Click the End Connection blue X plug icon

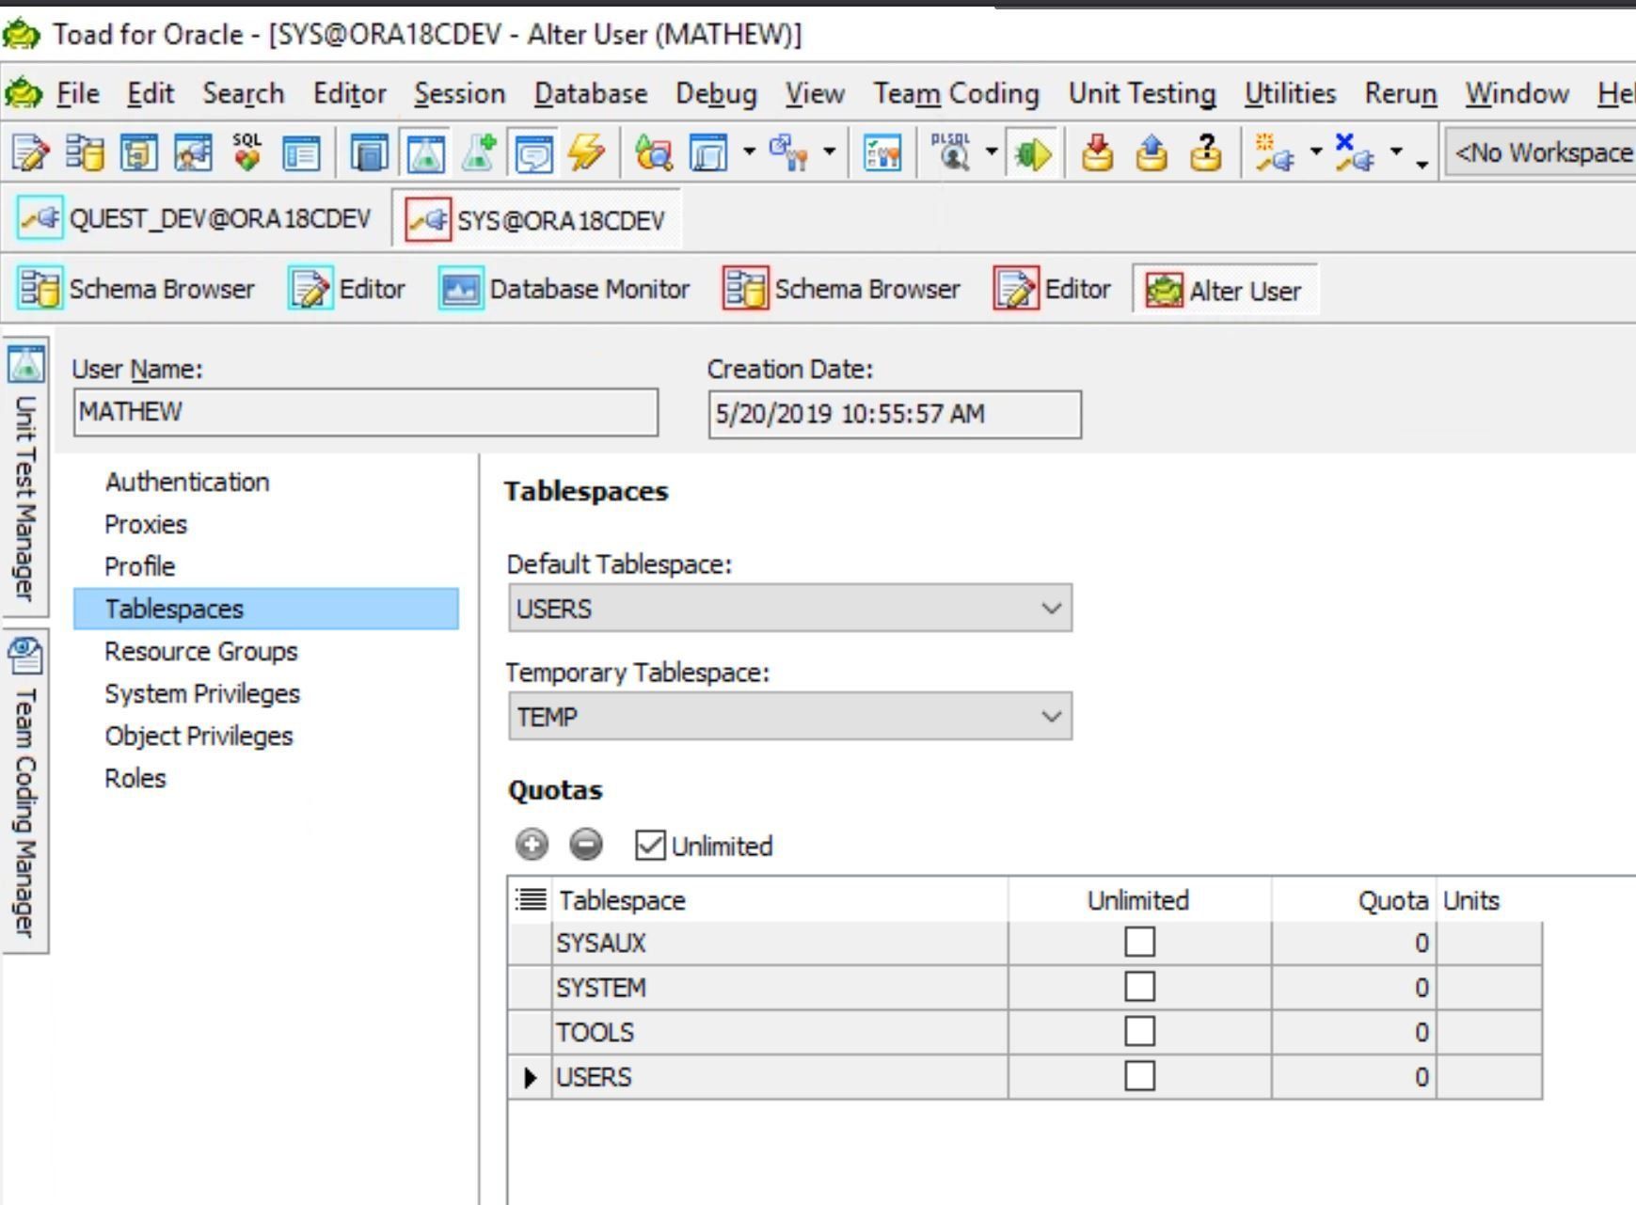coord(1354,152)
